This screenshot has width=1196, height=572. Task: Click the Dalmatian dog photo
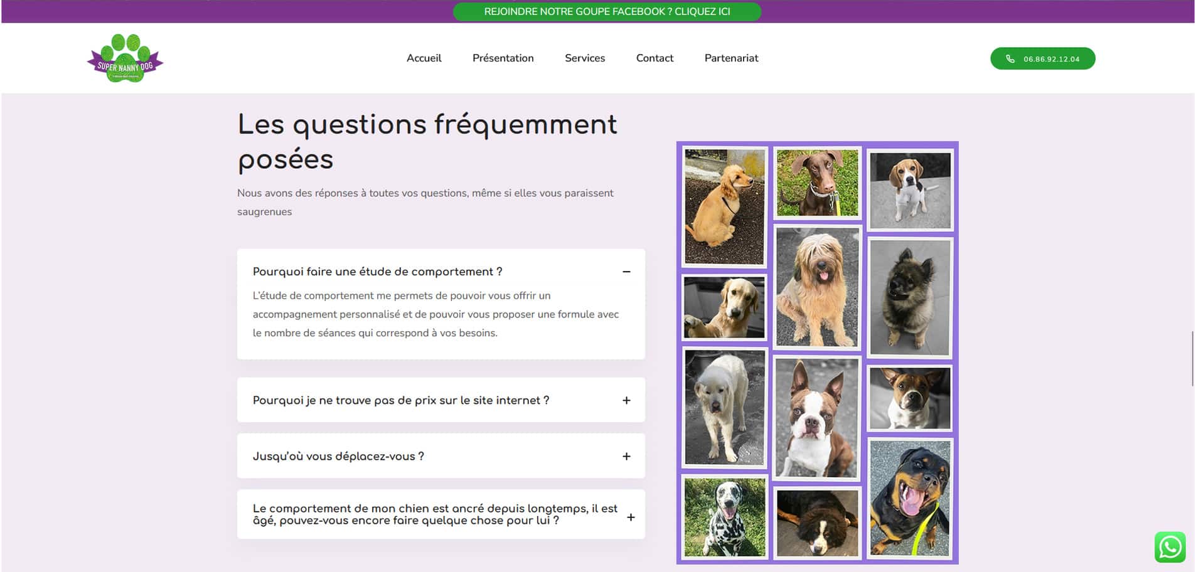click(725, 517)
